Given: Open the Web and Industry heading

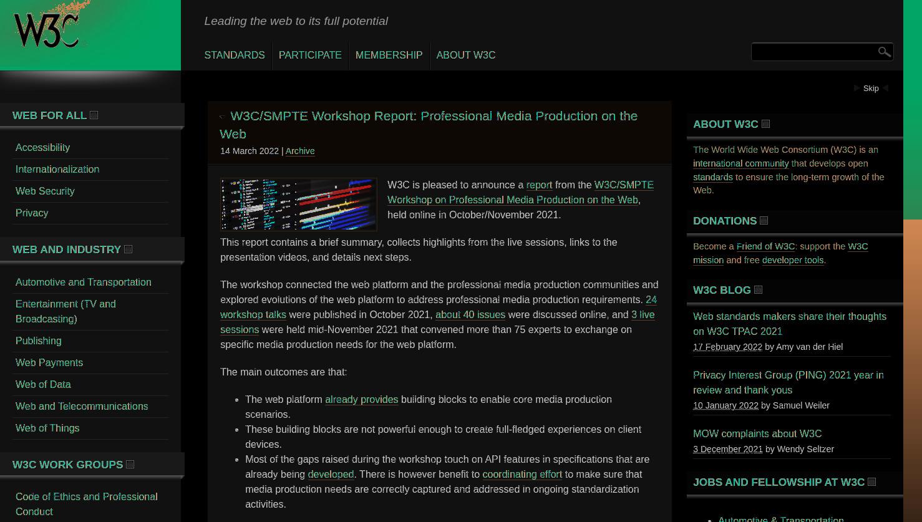Looking at the screenshot, I should [67, 249].
